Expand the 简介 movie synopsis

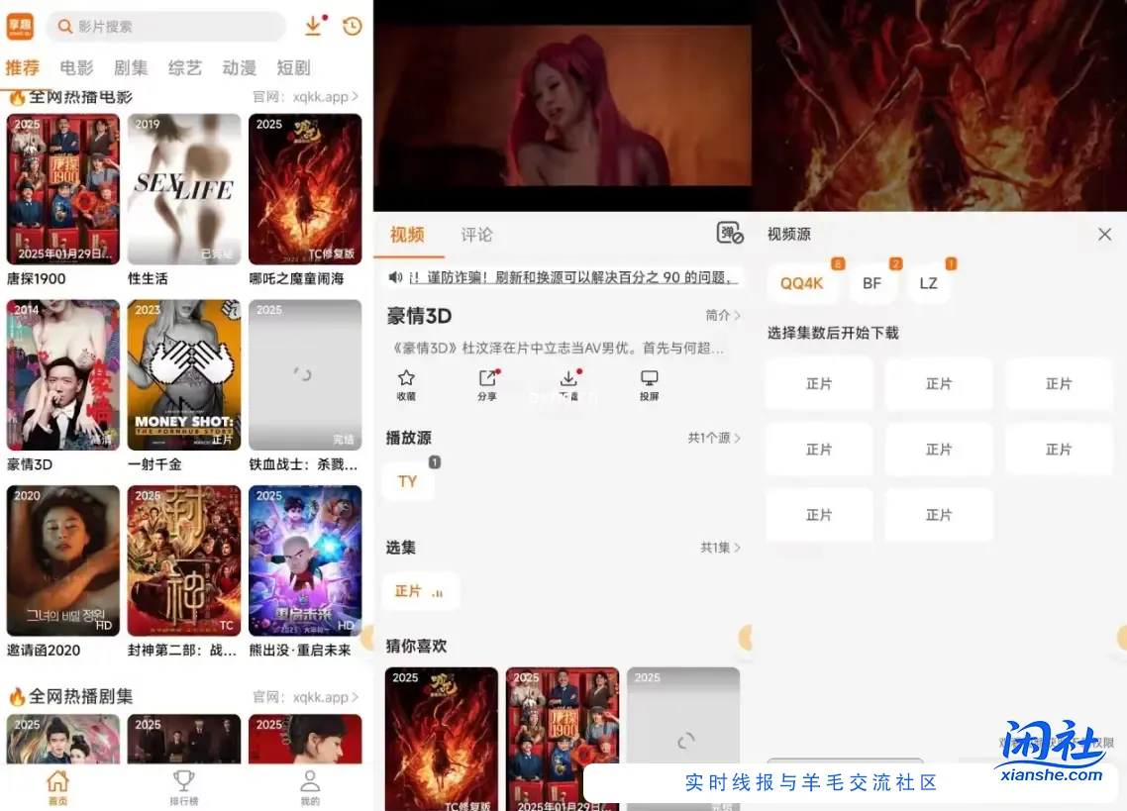724,315
